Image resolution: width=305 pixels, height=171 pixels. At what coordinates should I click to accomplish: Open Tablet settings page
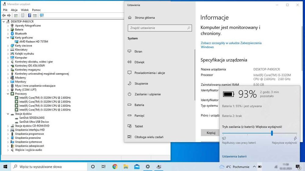point(139,126)
